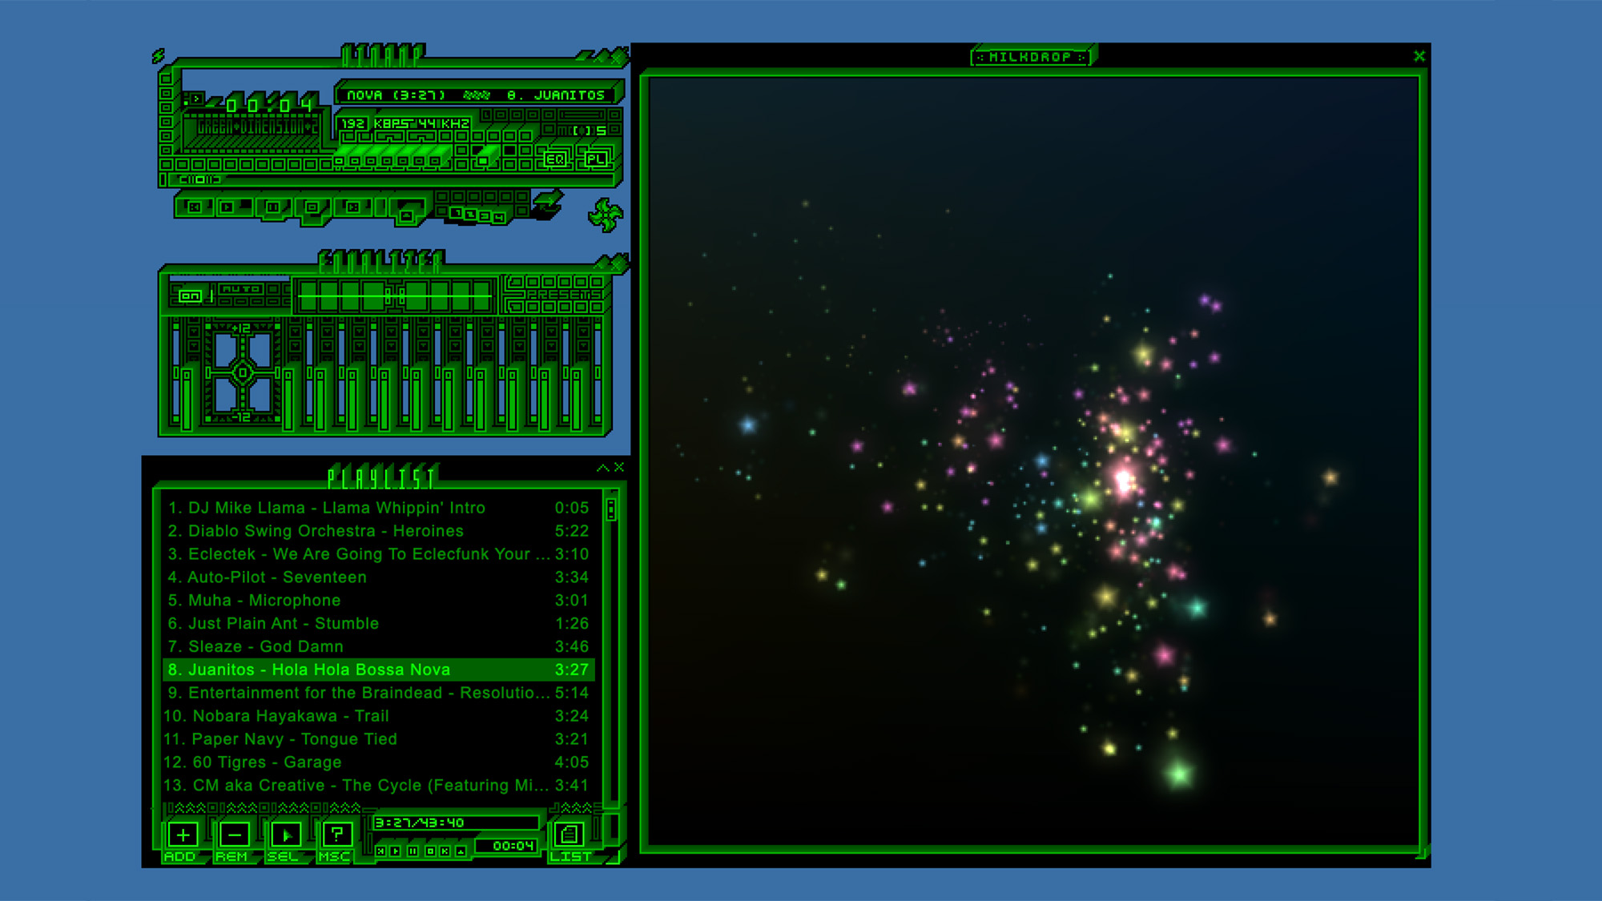1602x901 pixels.
Task: Click the Play button in main Winamp window
Action: click(x=227, y=207)
